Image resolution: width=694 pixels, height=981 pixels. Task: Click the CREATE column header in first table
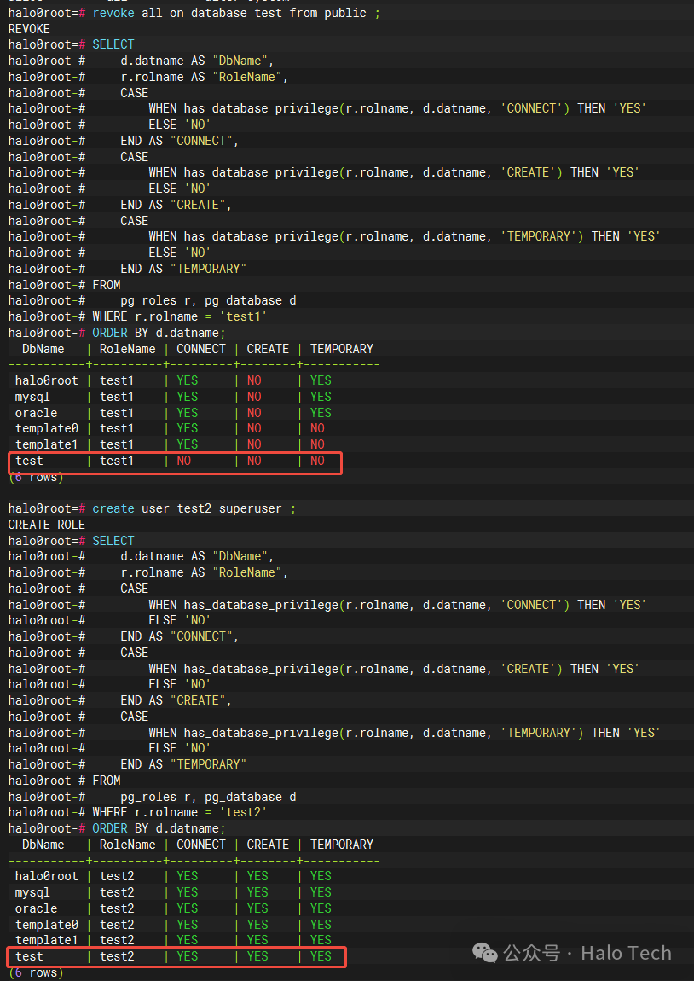268,349
